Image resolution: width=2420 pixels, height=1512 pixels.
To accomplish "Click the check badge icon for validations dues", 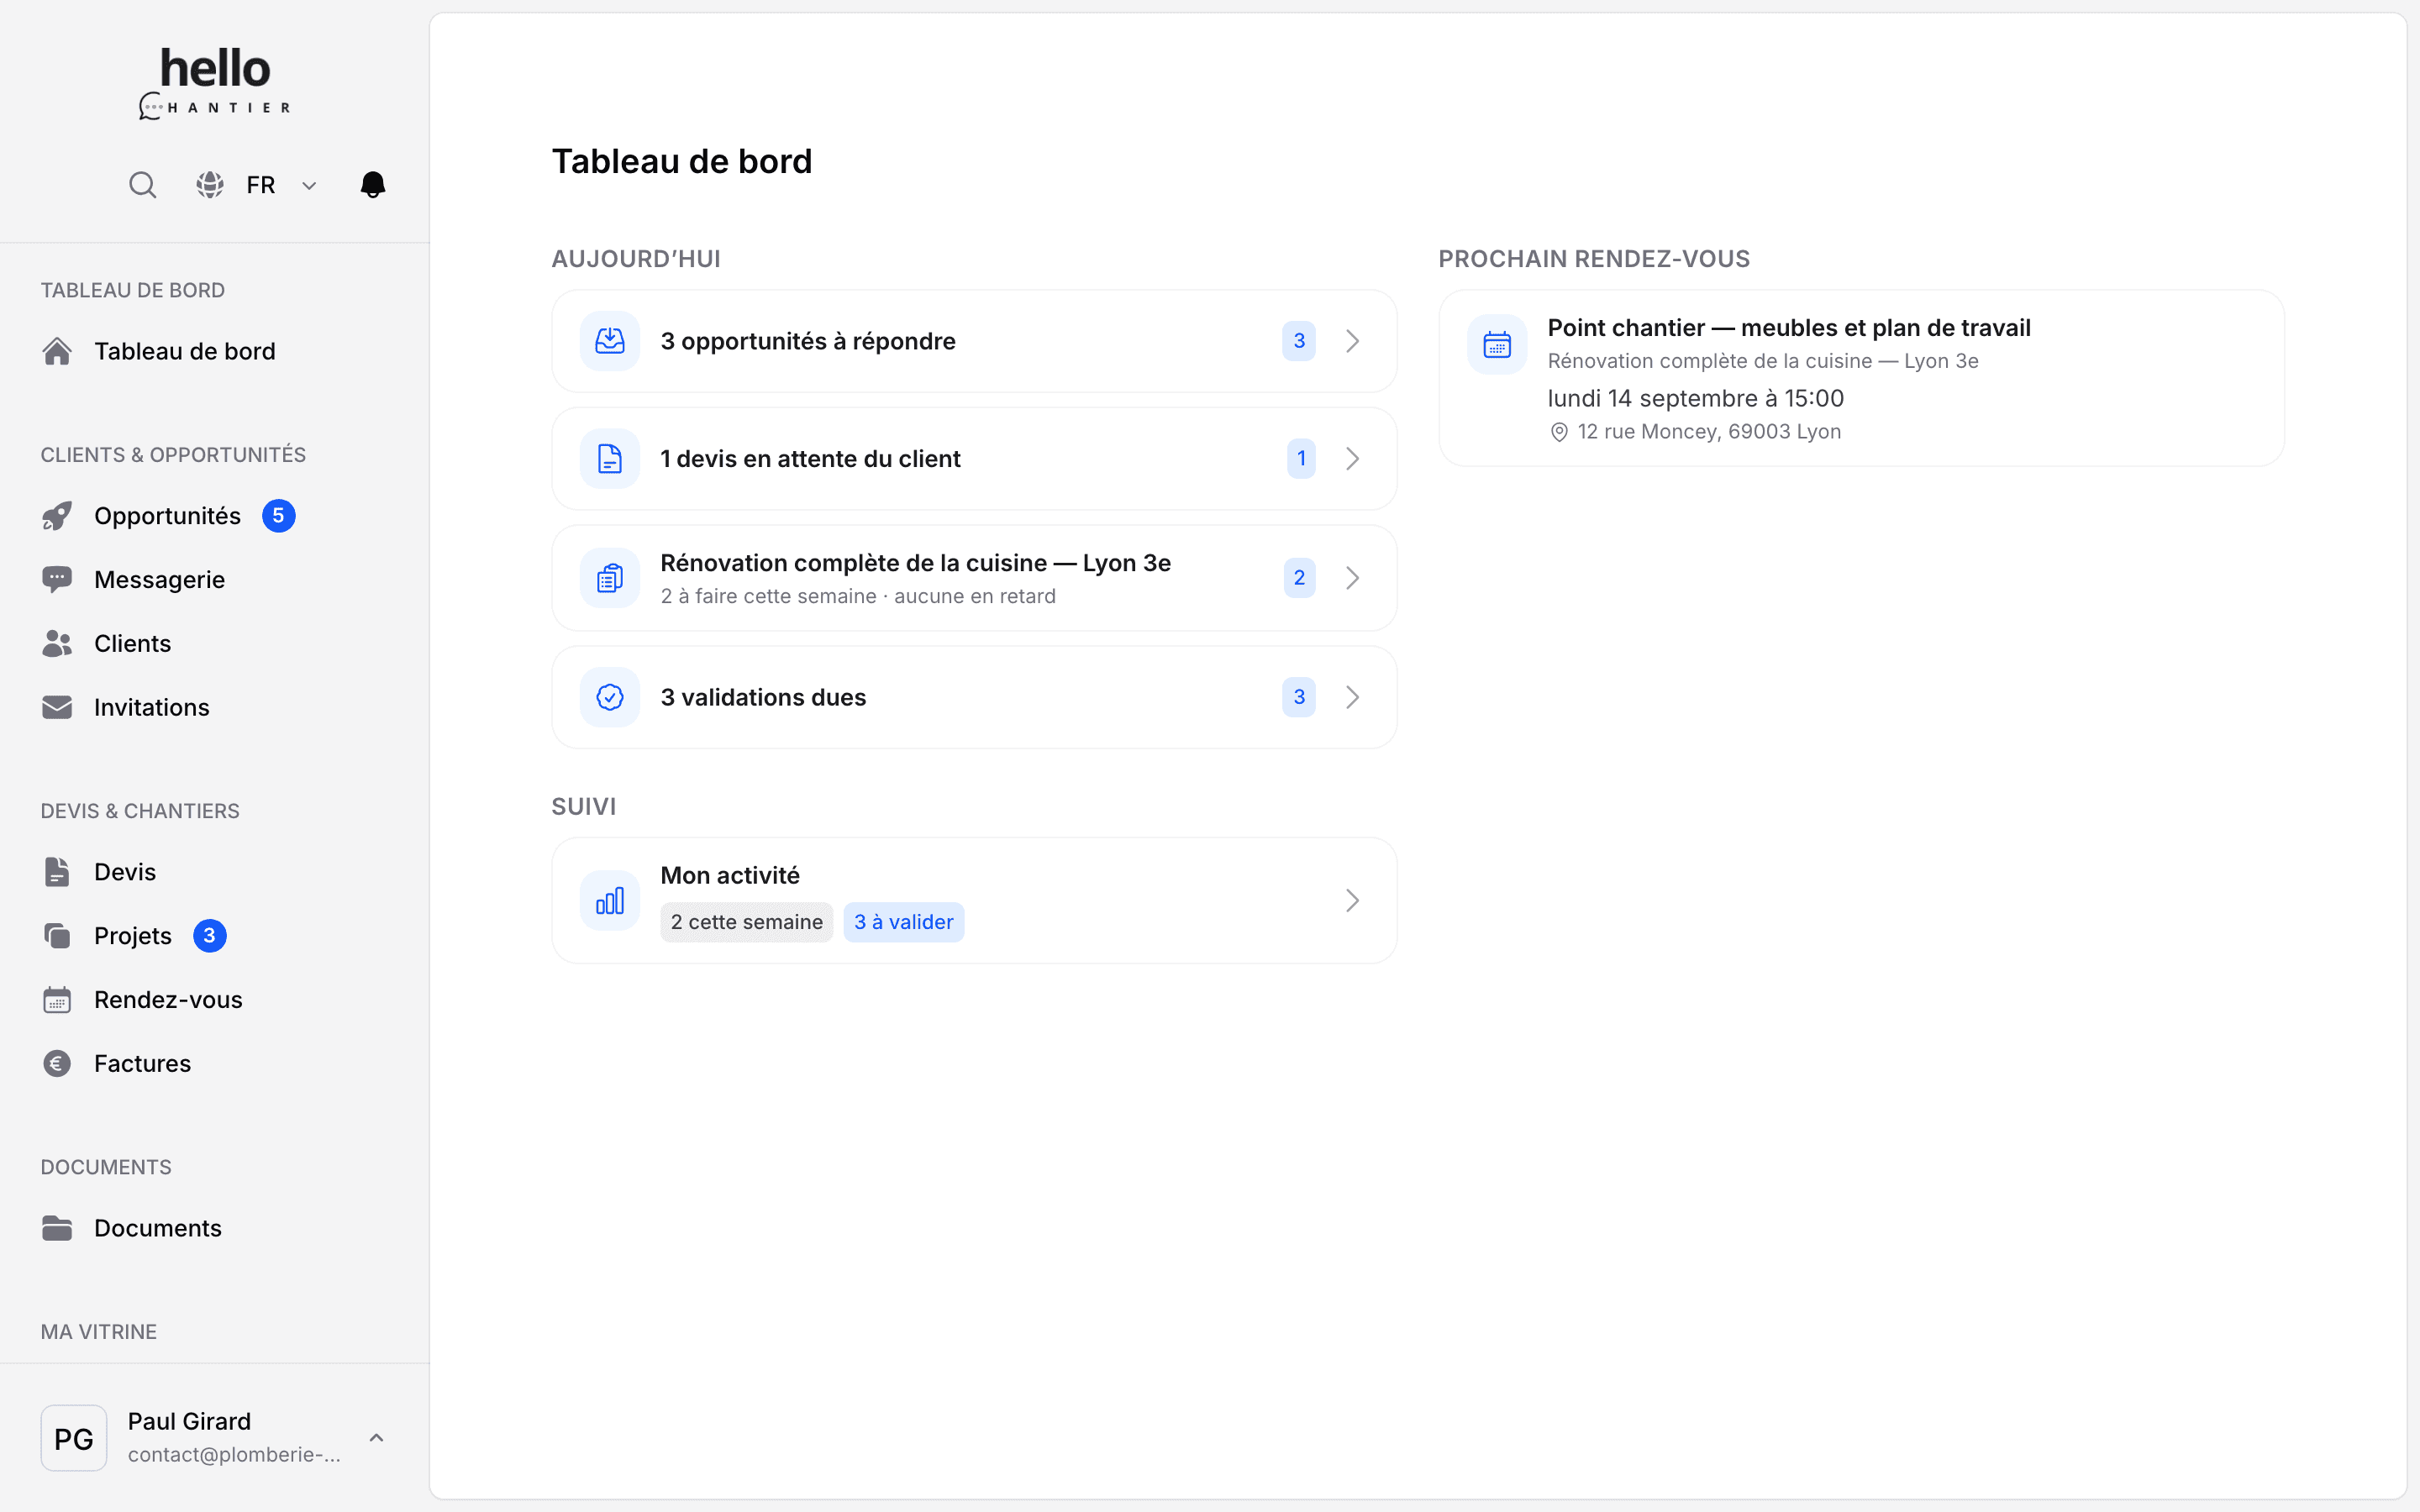I will click(x=610, y=697).
